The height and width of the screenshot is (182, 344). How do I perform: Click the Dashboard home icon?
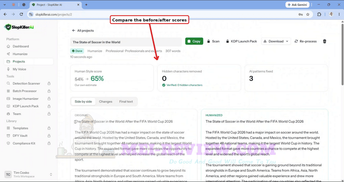click(x=8, y=46)
